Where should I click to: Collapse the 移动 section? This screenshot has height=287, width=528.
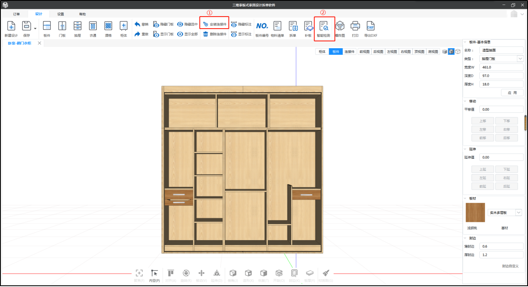tap(465, 101)
